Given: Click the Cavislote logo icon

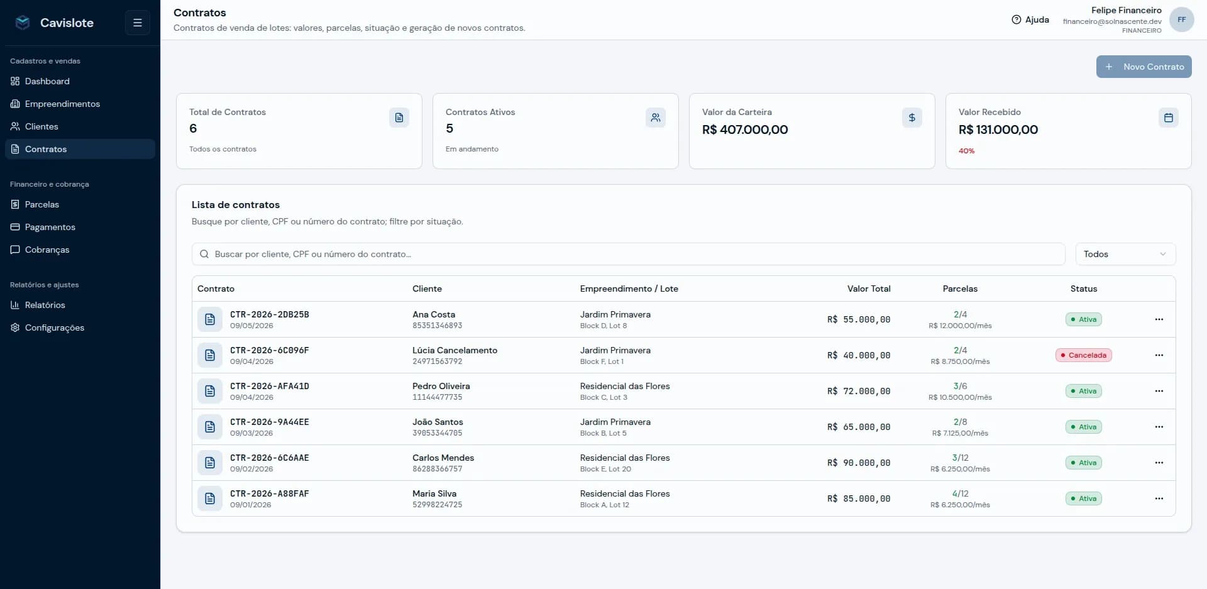Looking at the screenshot, I should point(23,23).
